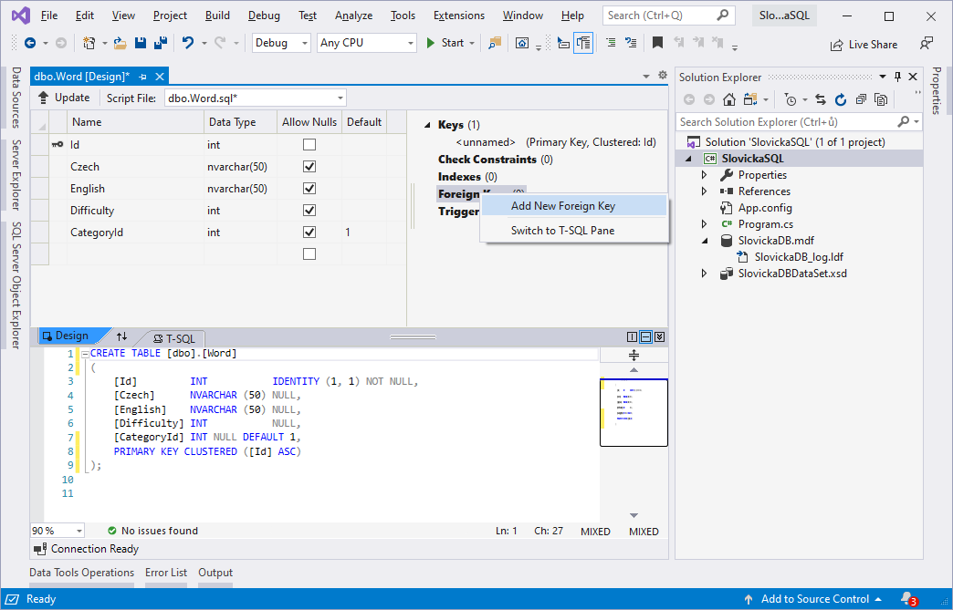Click the Find in Files toolbar icon
Image resolution: width=953 pixels, height=610 pixels.
pos(495,43)
